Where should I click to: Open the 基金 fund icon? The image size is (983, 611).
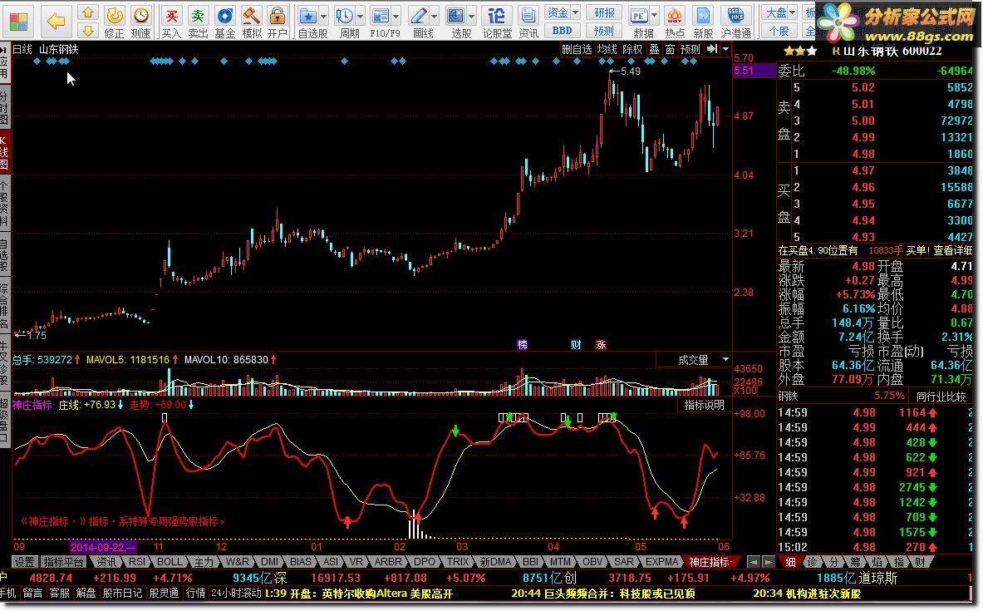pyautogui.click(x=225, y=15)
